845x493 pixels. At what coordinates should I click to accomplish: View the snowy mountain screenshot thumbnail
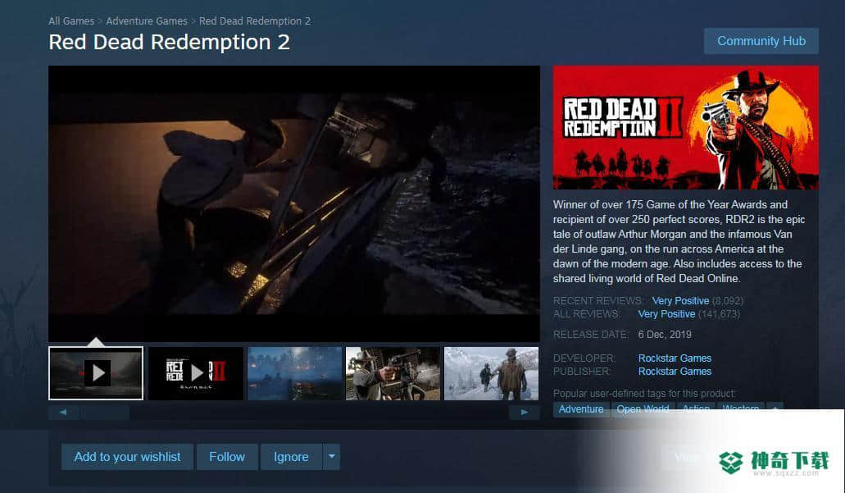coord(492,373)
